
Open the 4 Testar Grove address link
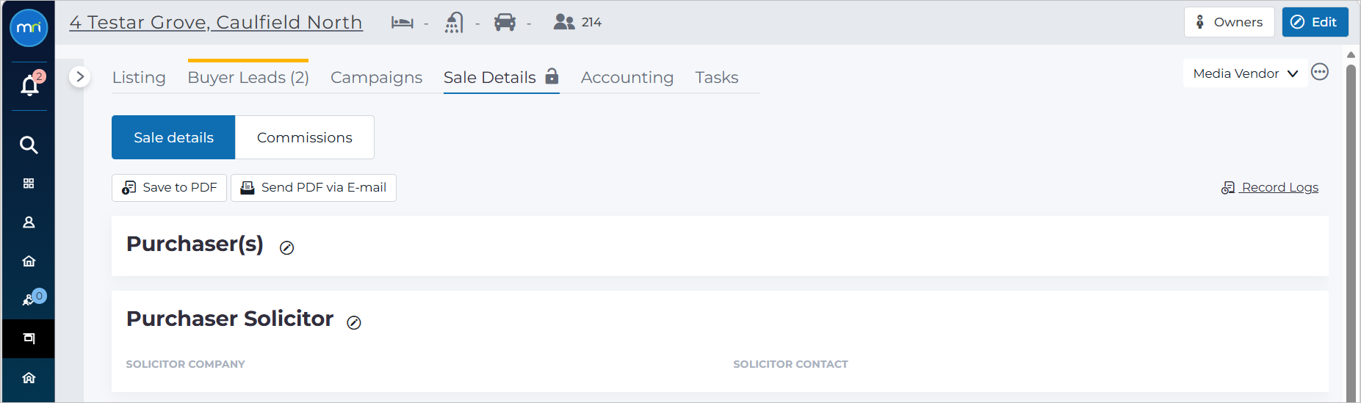click(x=216, y=22)
